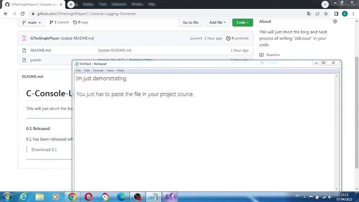Open File Explorer from taskbar

click(40, 197)
